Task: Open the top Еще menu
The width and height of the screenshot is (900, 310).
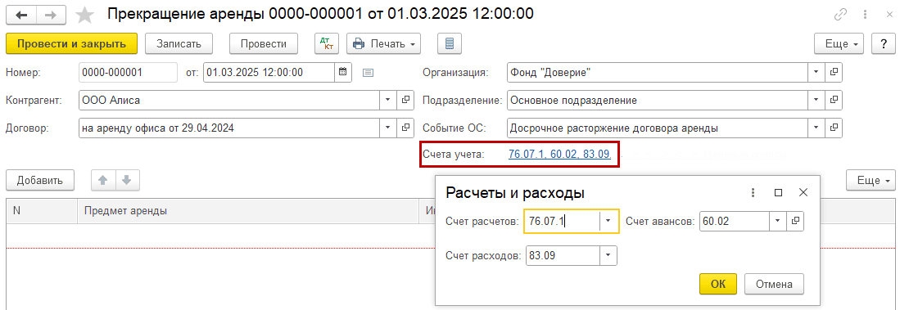Action: [839, 43]
